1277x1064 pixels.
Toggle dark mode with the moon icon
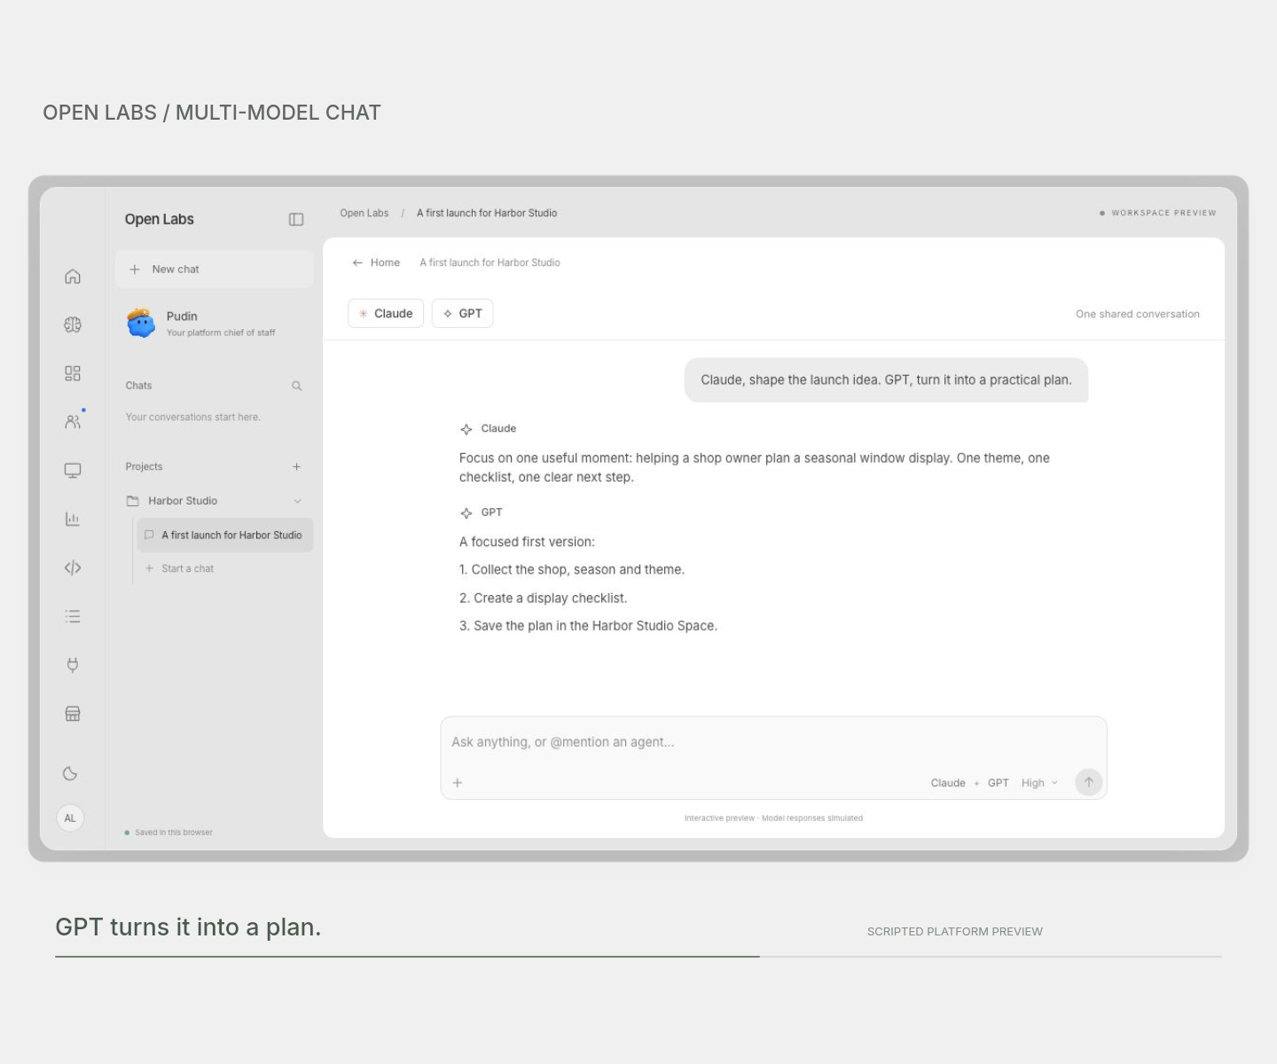(70, 774)
